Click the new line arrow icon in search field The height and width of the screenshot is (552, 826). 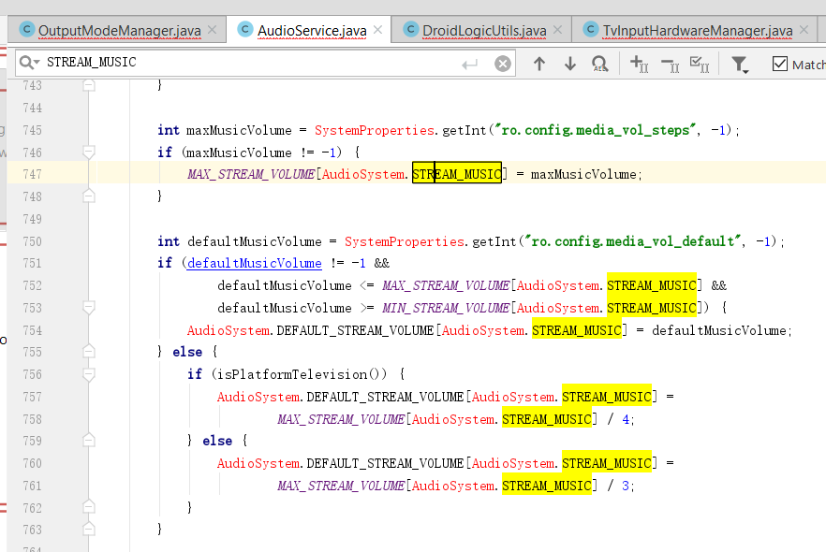(469, 65)
